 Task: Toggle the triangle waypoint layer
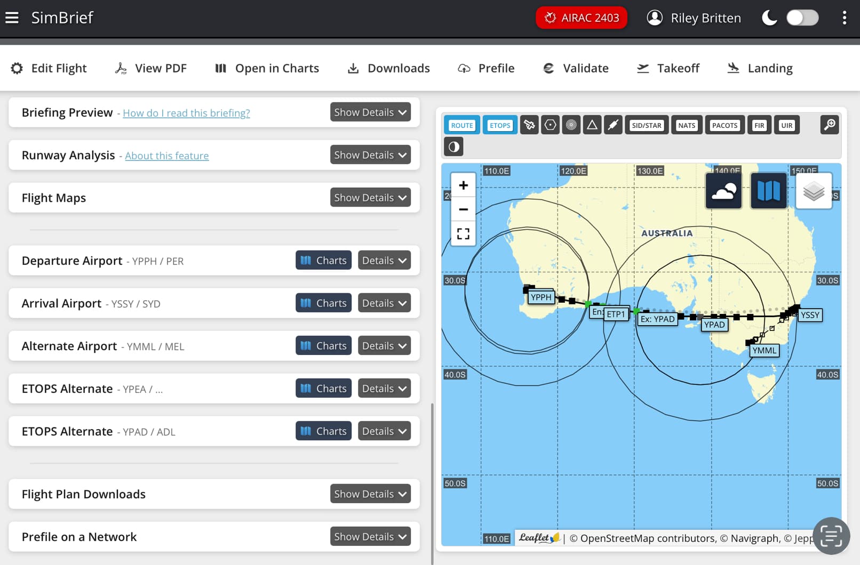coord(592,125)
